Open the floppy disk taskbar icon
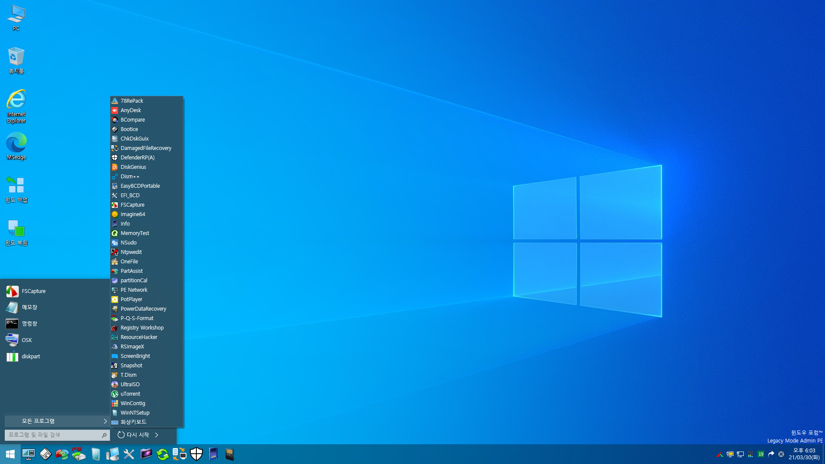Screen dimensions: 825x464 click(45, 454)
